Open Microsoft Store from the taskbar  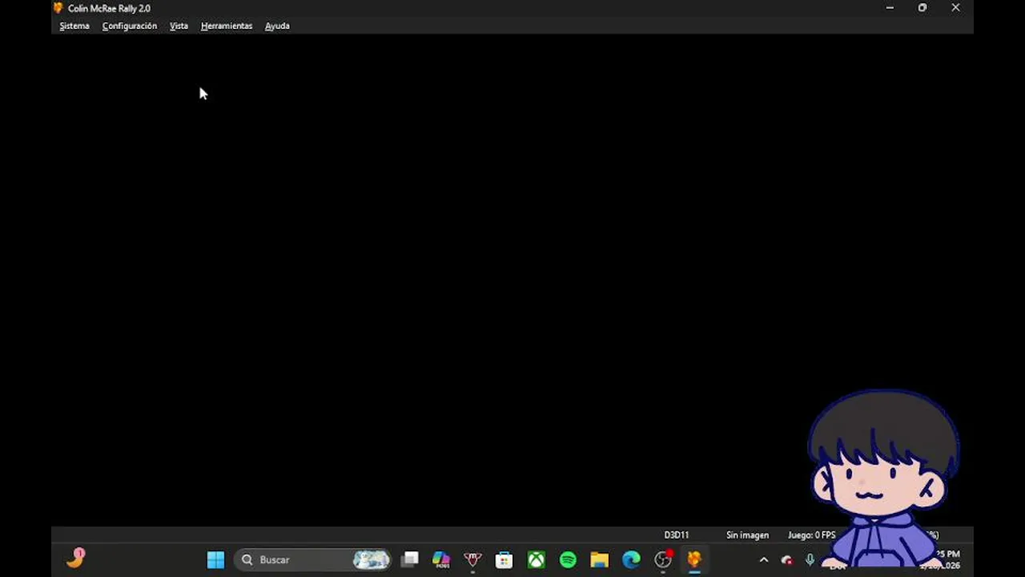504,559
